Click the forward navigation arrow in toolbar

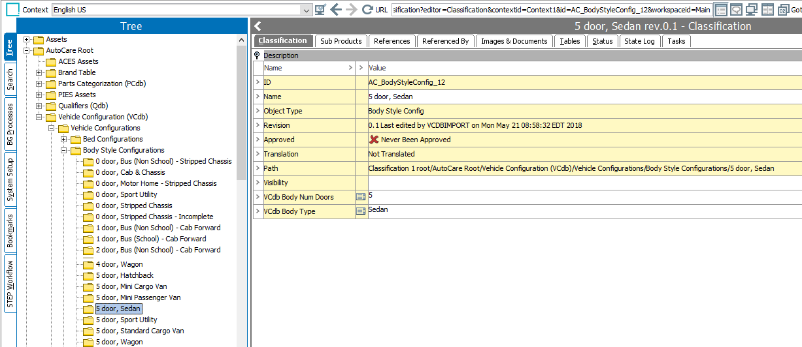(352, 10)
